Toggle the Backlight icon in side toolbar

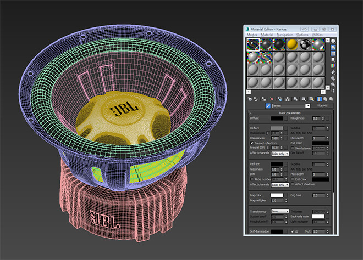333,47
